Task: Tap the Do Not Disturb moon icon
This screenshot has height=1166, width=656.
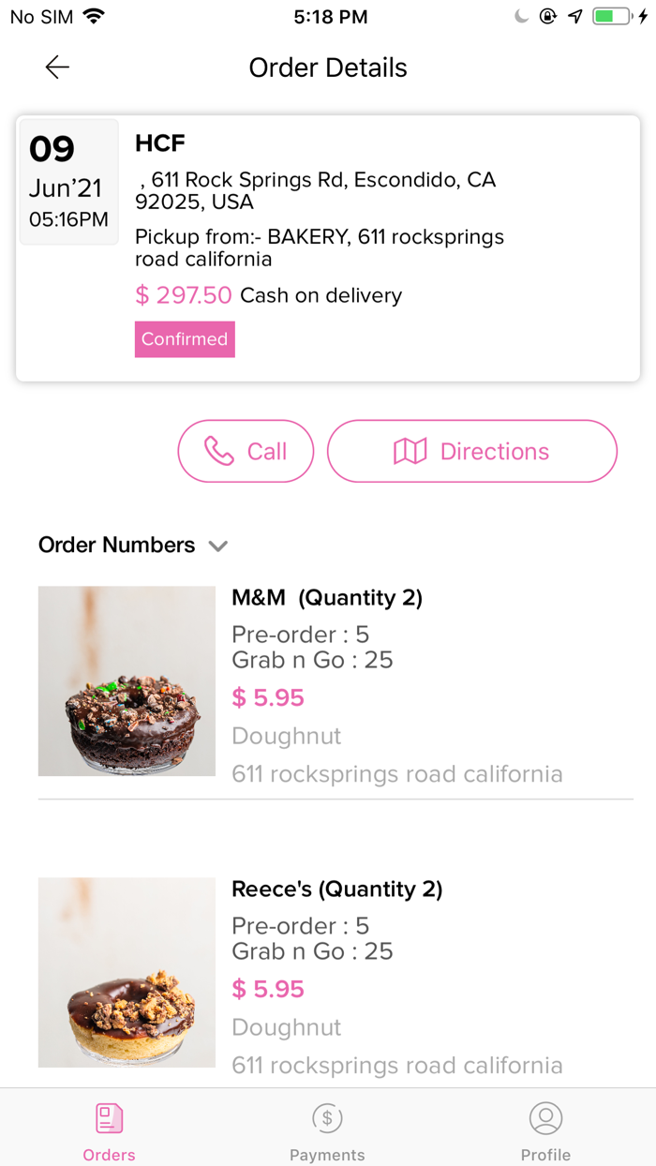Action: tap(520, 15)
